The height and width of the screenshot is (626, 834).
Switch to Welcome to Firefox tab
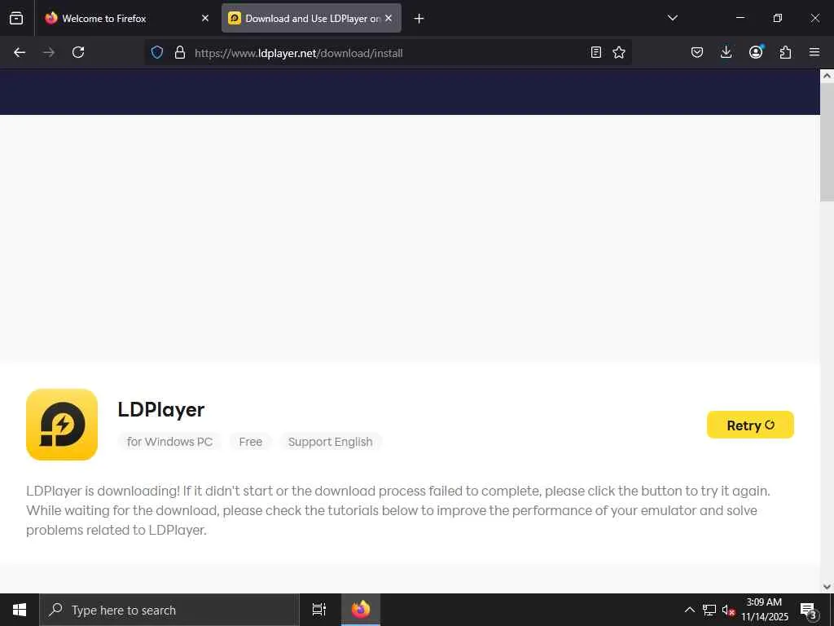point(126,18)
